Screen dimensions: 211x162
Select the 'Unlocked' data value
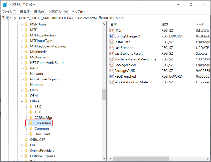point(203,82)
